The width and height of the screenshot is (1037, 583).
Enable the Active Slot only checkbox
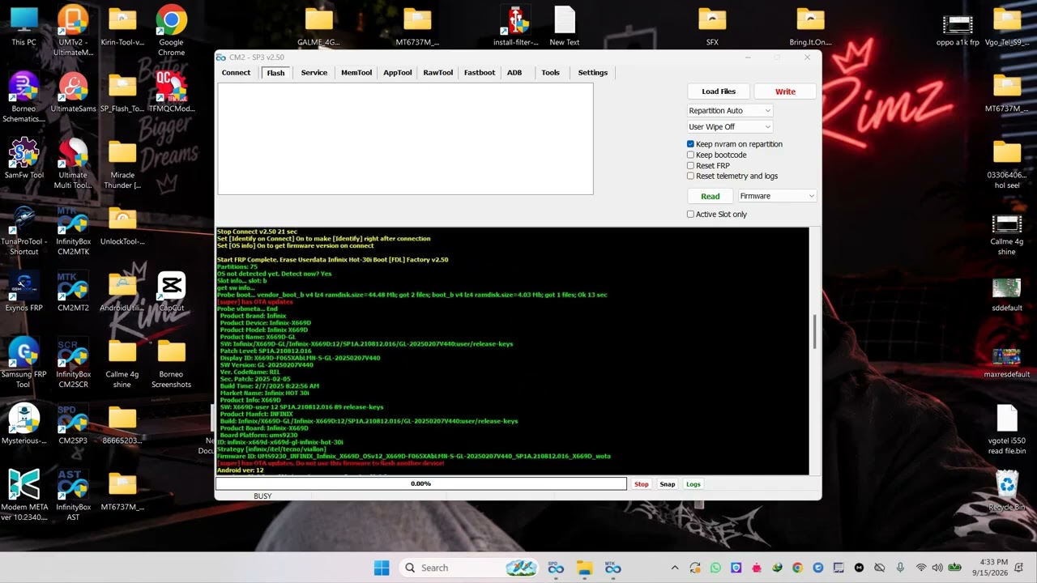pos(690,215)
